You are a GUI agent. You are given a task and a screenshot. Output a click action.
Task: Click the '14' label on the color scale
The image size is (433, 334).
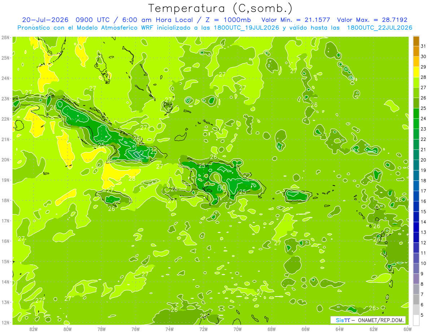424,222
